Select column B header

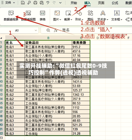pyautogui.click(x=48, y=38)
